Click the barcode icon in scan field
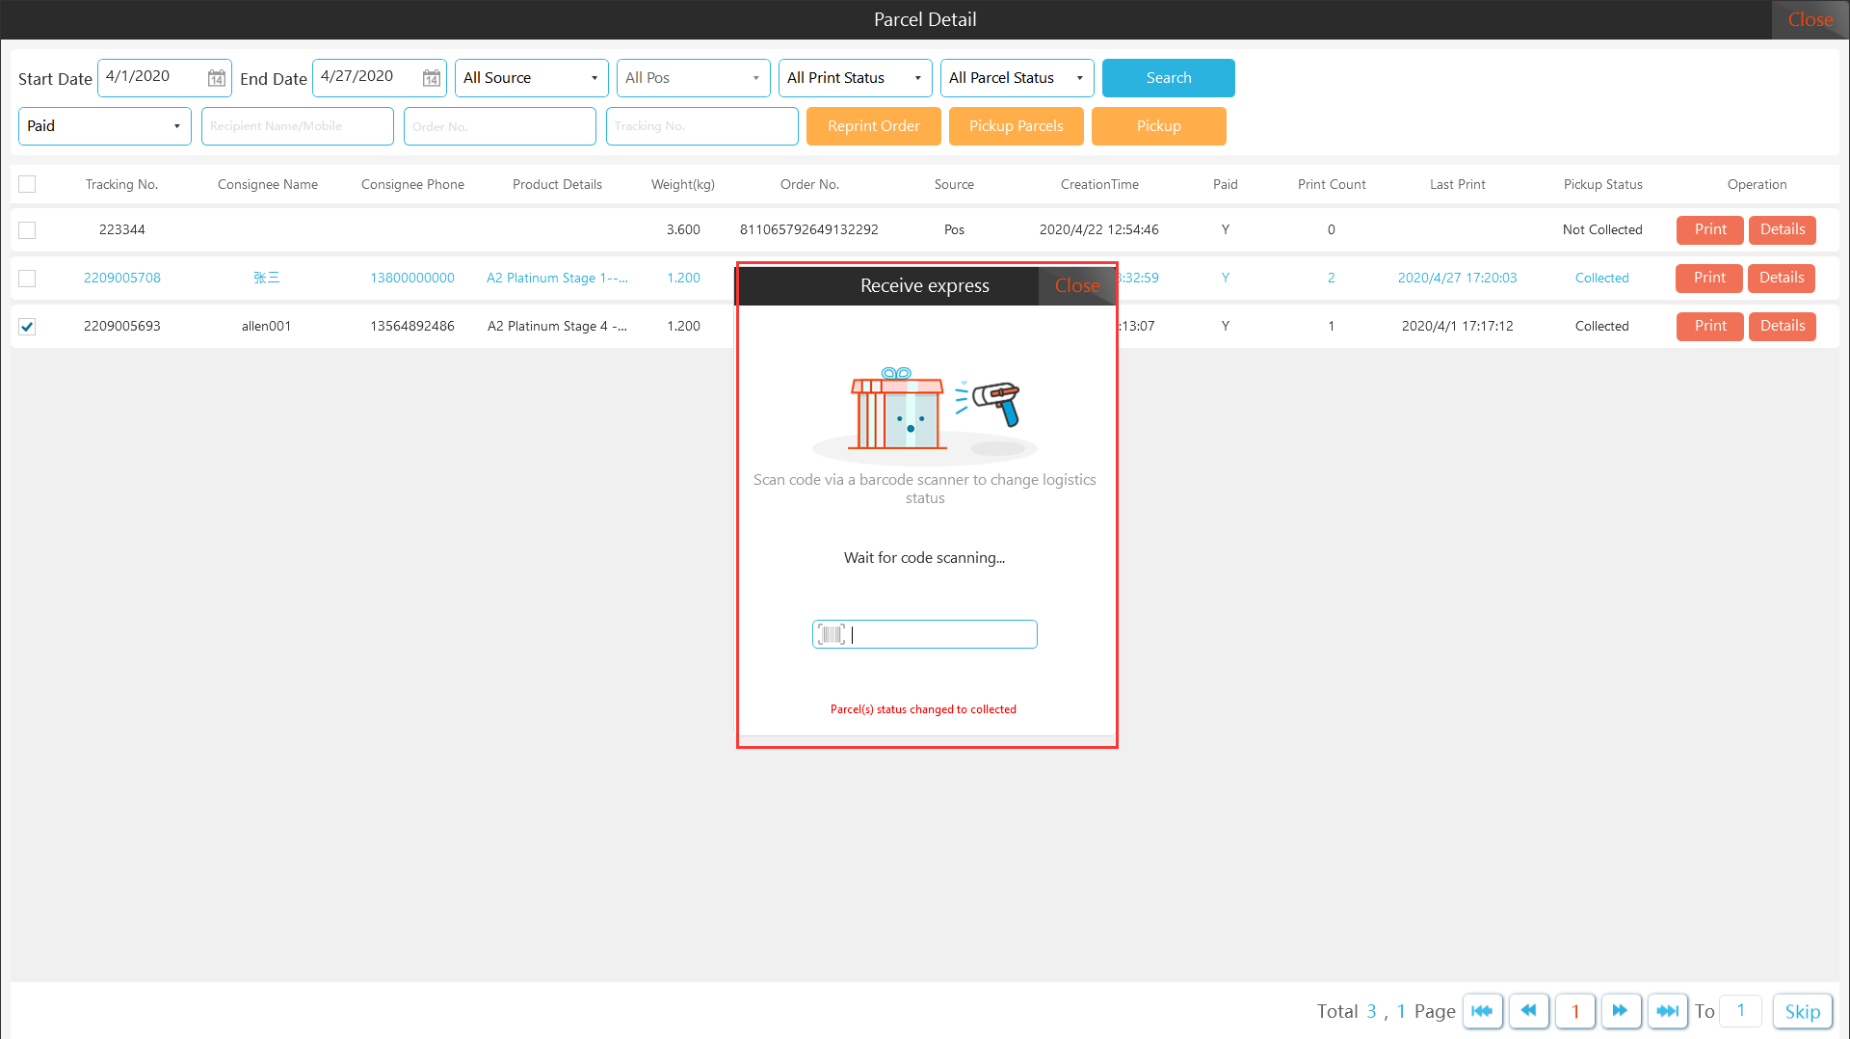Screen dimensions: 1850x1039 coord(831,634)
